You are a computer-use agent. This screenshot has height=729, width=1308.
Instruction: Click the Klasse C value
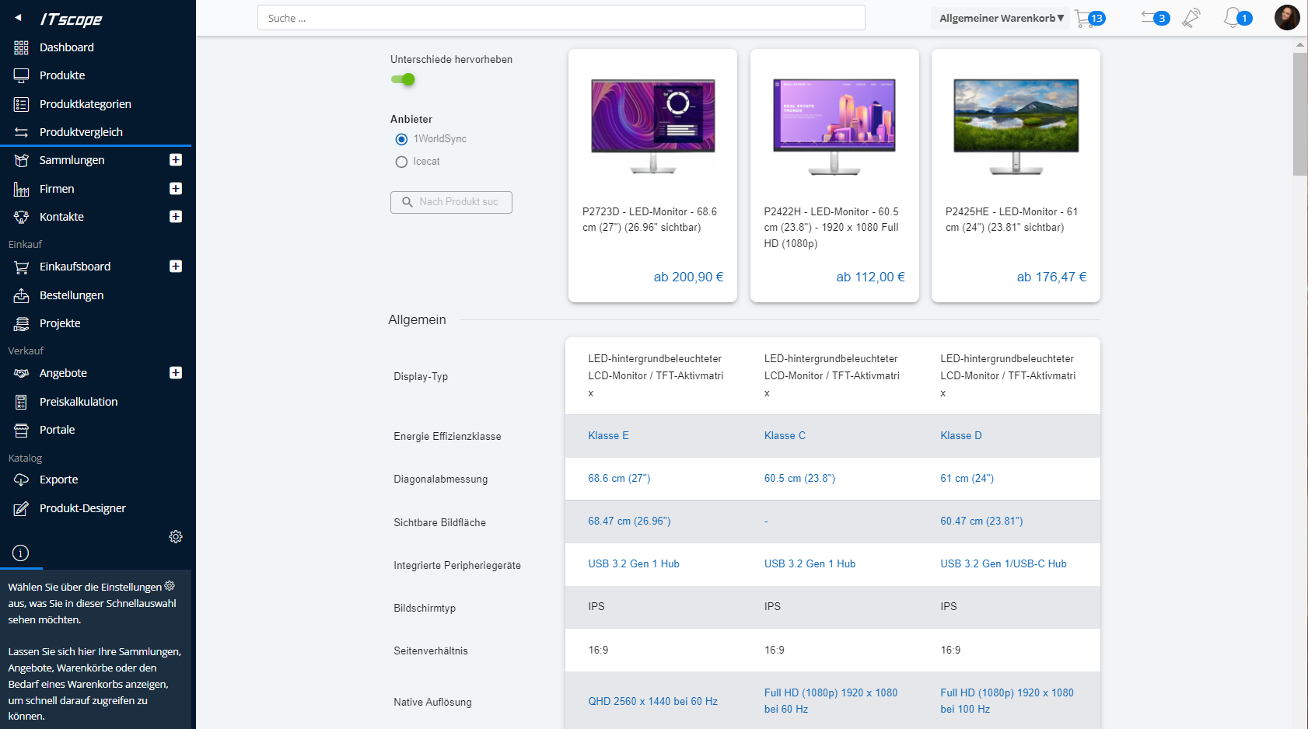click(x=785, y=436)
